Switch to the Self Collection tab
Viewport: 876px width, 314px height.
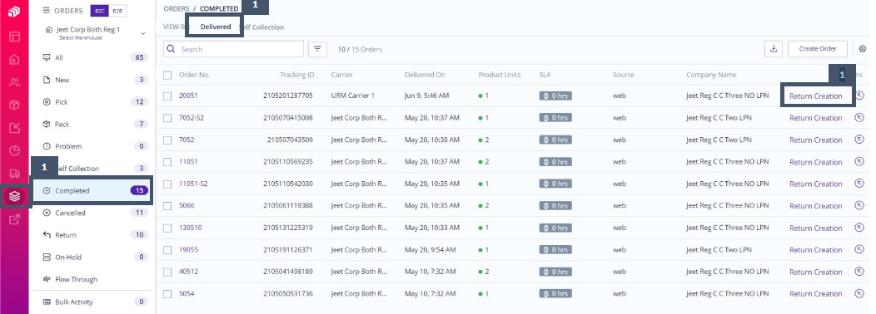click(x=261, y=27)
